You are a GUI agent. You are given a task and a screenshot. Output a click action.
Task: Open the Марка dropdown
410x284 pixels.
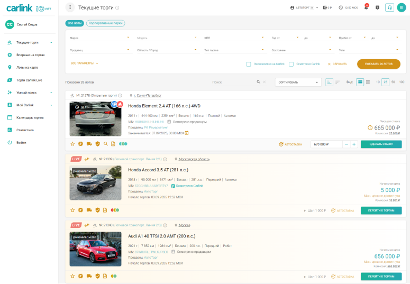[x=100, y=38]
